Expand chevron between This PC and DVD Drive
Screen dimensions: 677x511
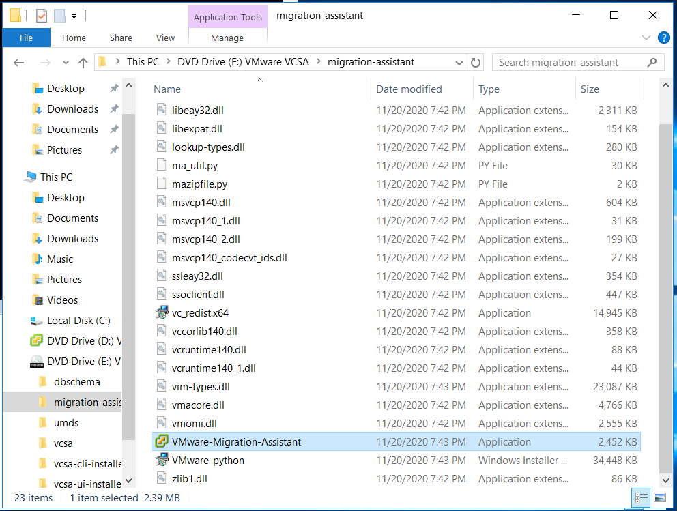169,62
